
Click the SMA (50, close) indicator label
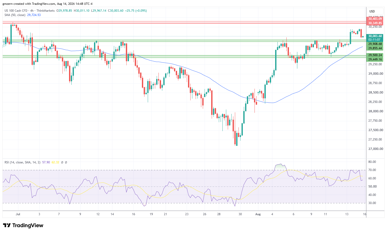[x=15, y=15]
